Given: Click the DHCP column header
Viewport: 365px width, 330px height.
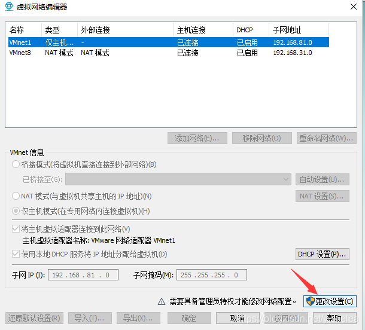Looking at the screenshot, I should click(x=251, y=30).
